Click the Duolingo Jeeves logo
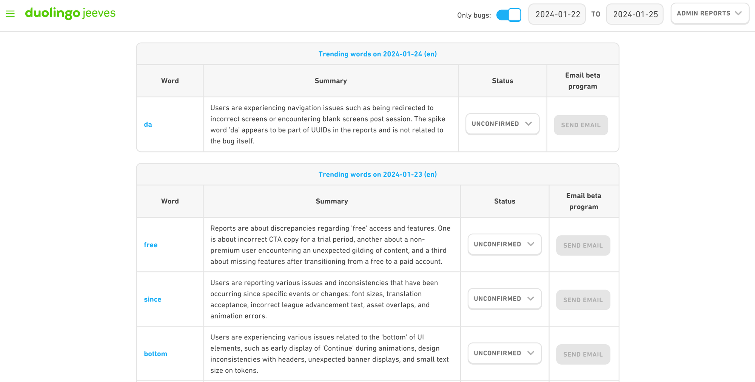The height and width of the screenshot is (382, 755). (x=70, y=13)
